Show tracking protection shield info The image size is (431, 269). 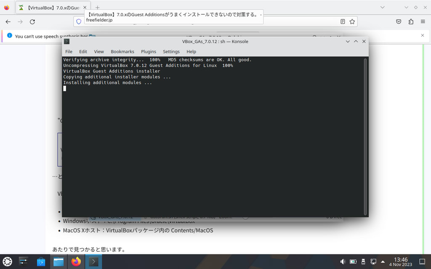[x=79, y=22]
